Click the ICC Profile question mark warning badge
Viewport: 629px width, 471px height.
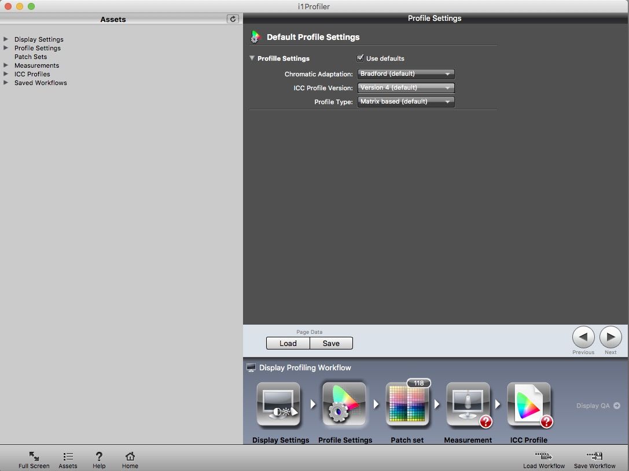click(546, 421)
